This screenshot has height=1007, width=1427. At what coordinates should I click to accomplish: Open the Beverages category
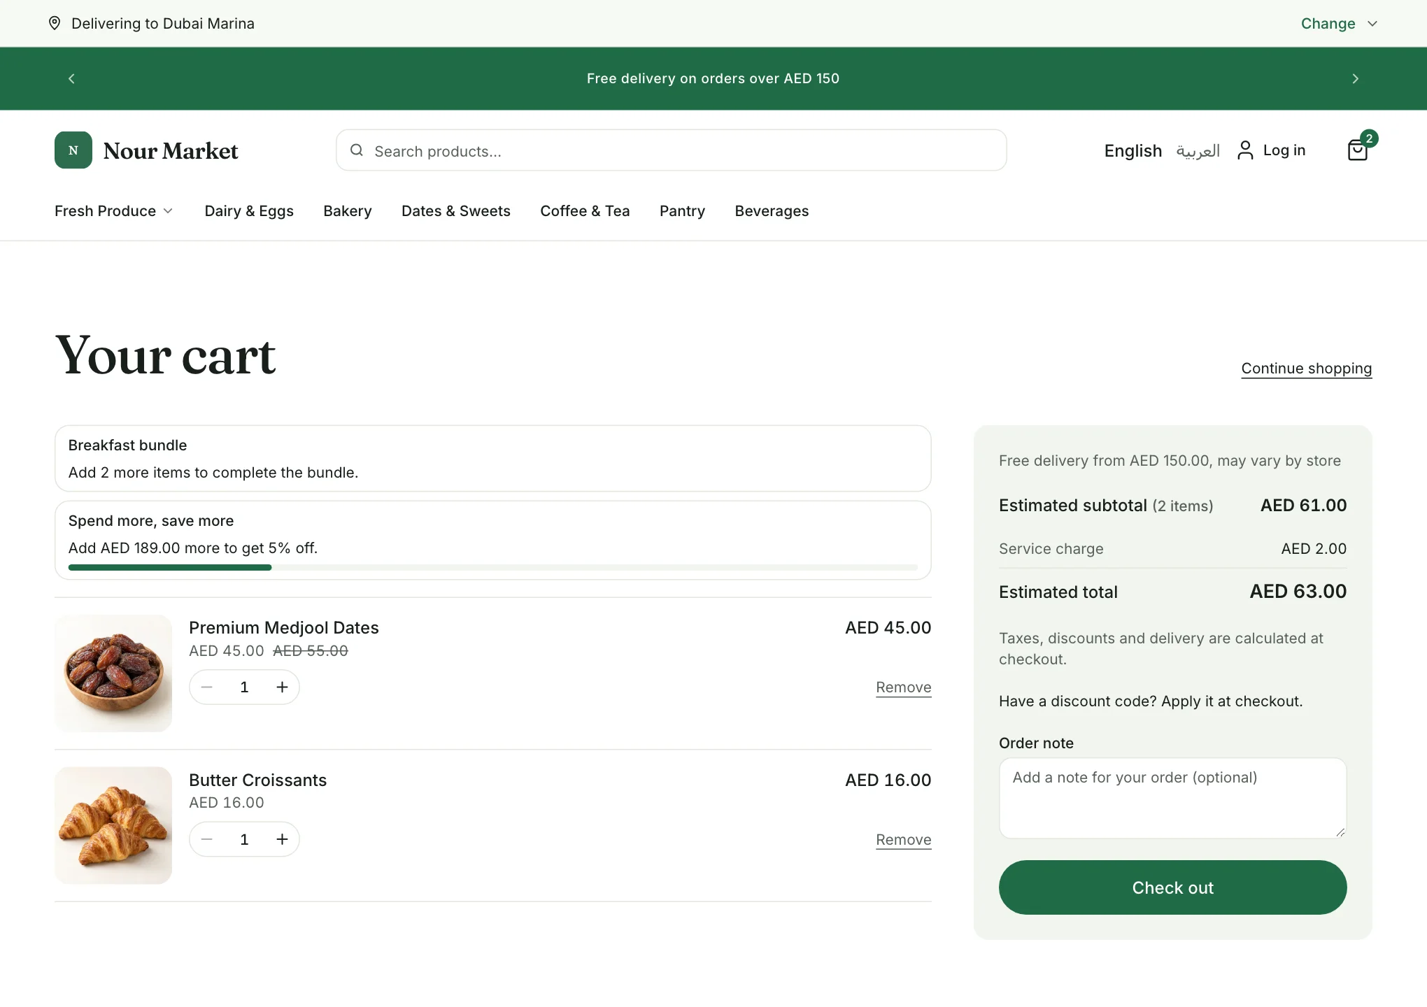point(772,211)
